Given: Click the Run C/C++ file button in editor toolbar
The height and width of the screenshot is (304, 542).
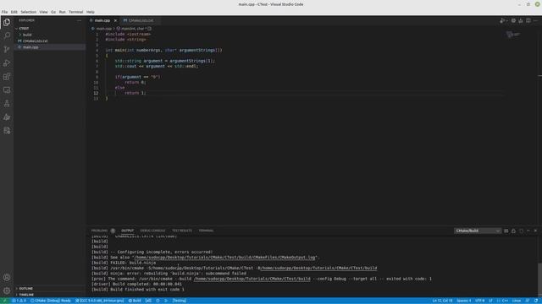Looking at the screenshot, I should point(502,20).
